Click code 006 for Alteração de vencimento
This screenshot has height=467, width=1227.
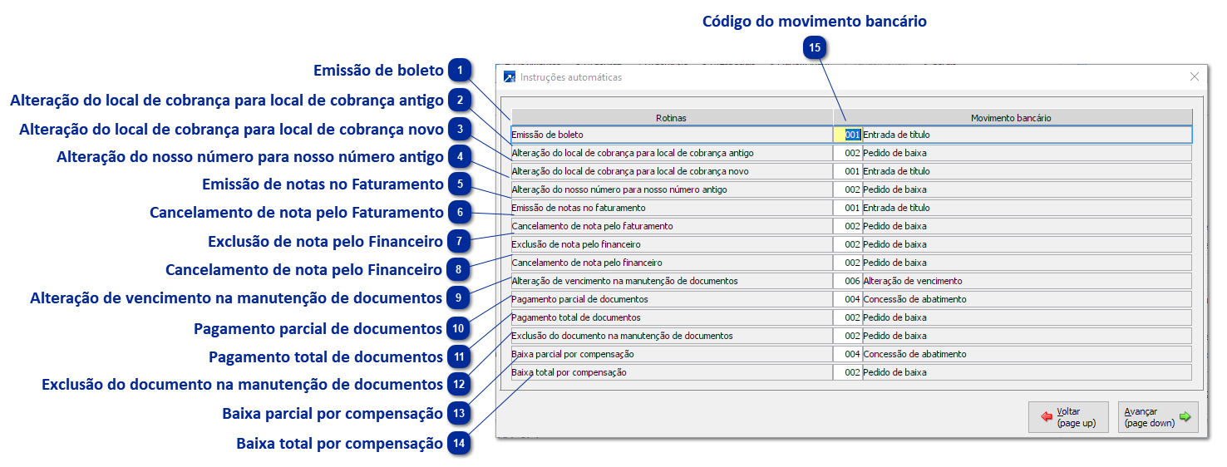(x=851, y=281)
